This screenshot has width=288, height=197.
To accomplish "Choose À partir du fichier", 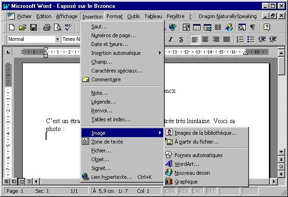I will (206, 142).
